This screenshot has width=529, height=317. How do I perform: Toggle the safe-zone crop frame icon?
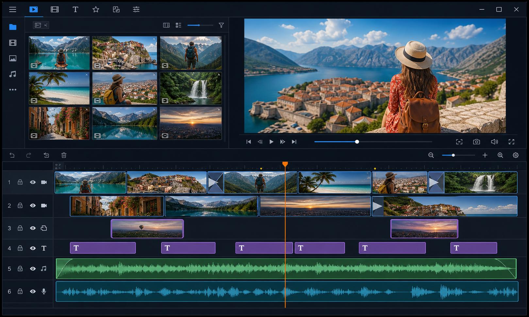[459, 142]
